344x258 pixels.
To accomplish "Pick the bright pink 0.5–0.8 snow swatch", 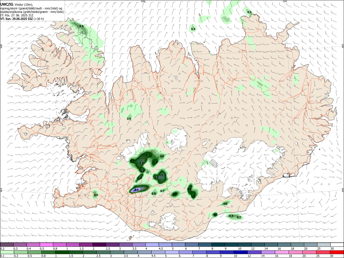I will coord(46,245).
